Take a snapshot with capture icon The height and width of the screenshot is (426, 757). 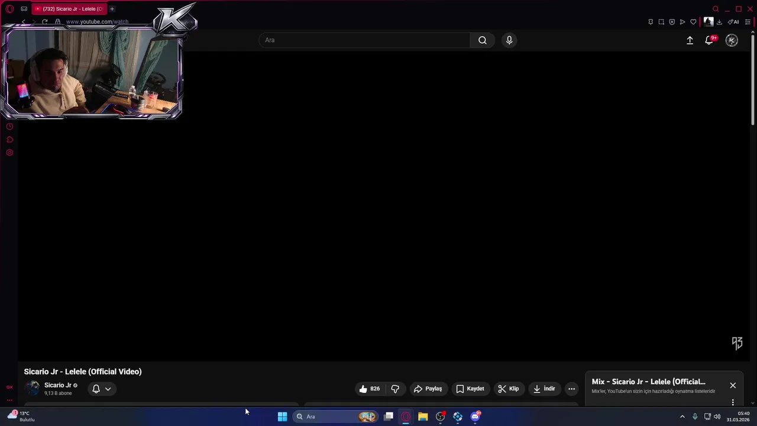[x=661, y=22]
